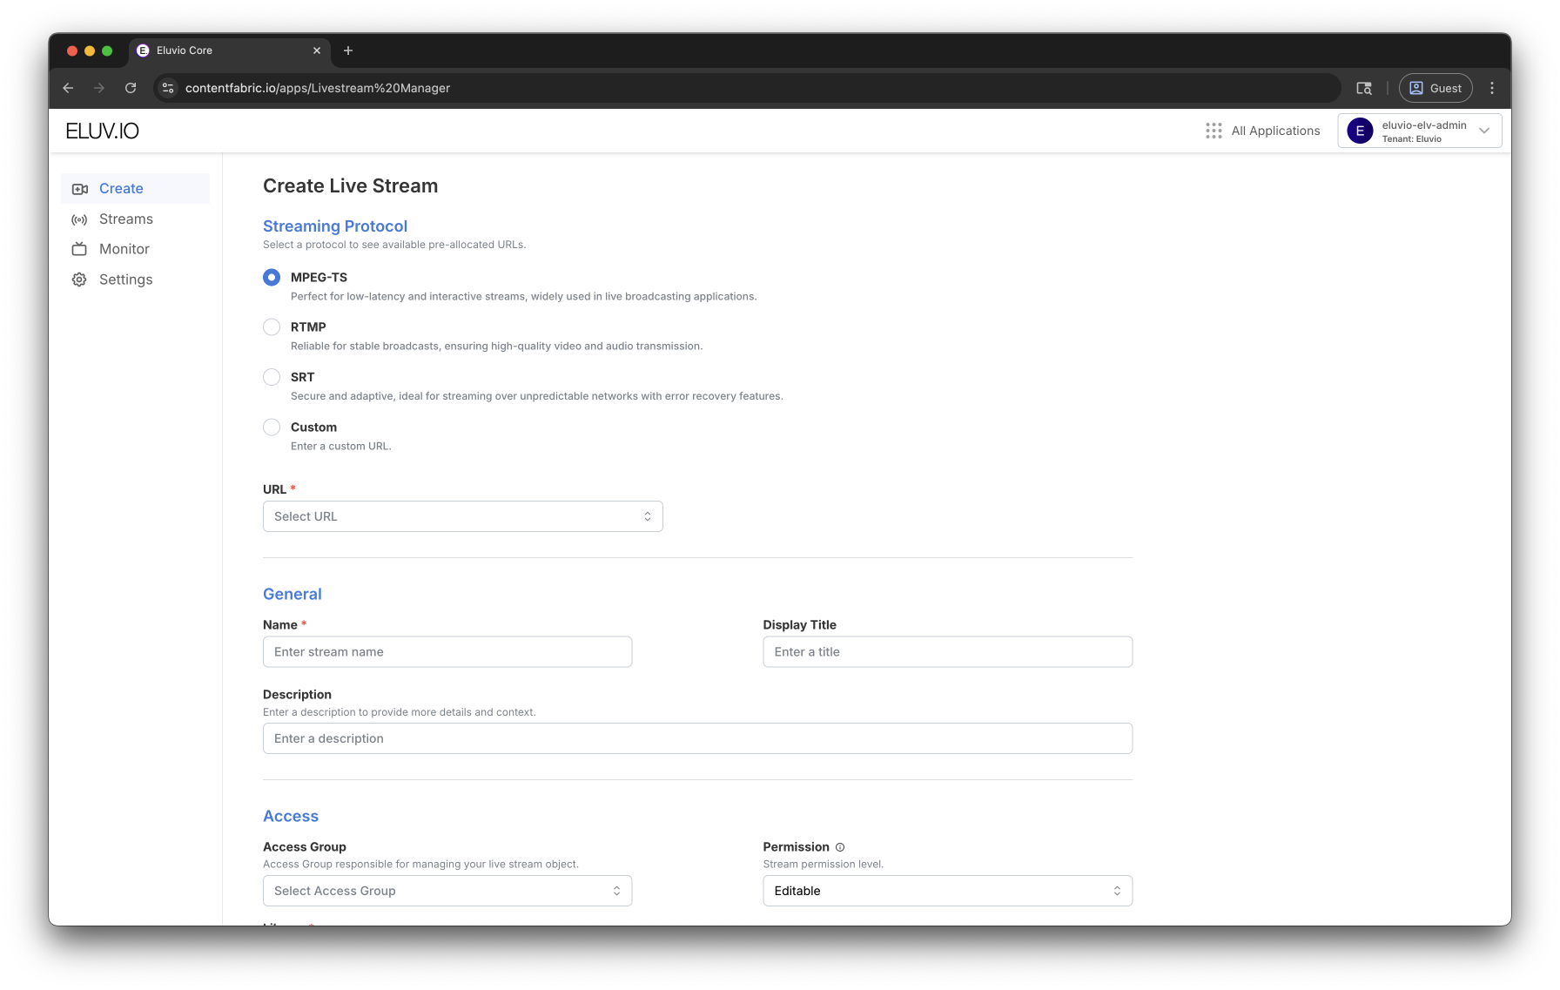This screenshot has height=990, width=1560.
Task: Reload the page with browser refresh icon
Action: [x=131, y=88]
